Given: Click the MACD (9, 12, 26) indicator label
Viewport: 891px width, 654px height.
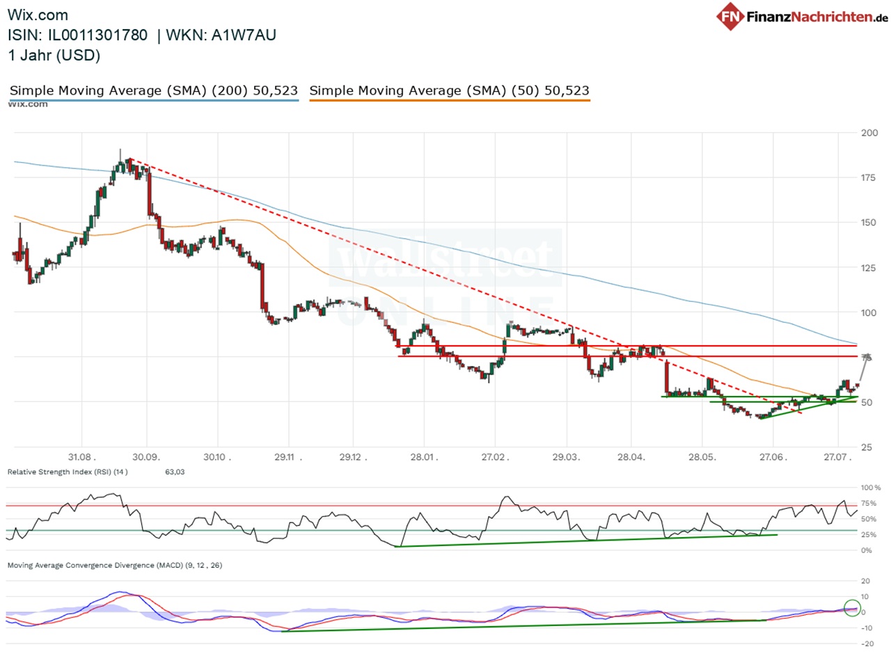Looking at the screenshot, I should pyautogui.click(x=115, y=566).
